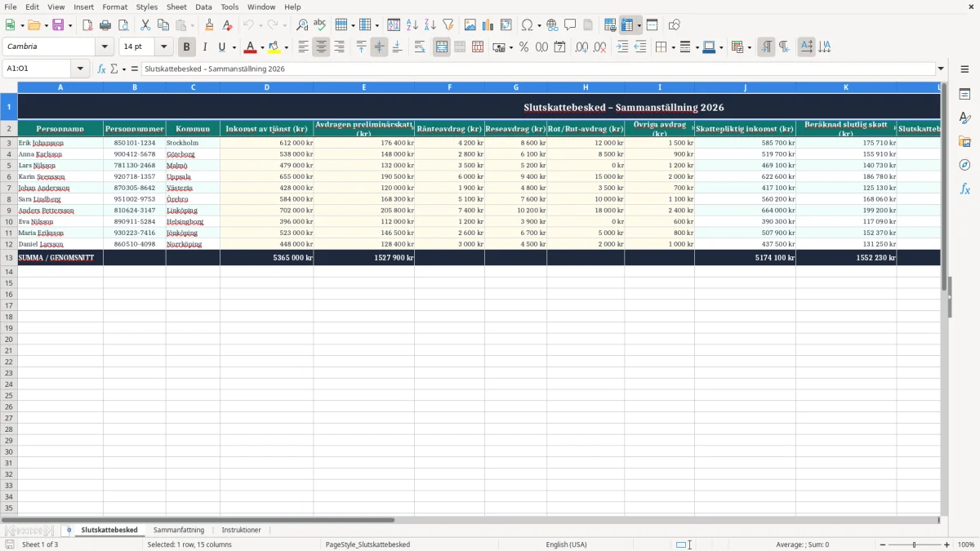The height and width of the screenshot is (551, 980).
Task: Click the AutoFilter funnel icon
Action: coord(448,25)
